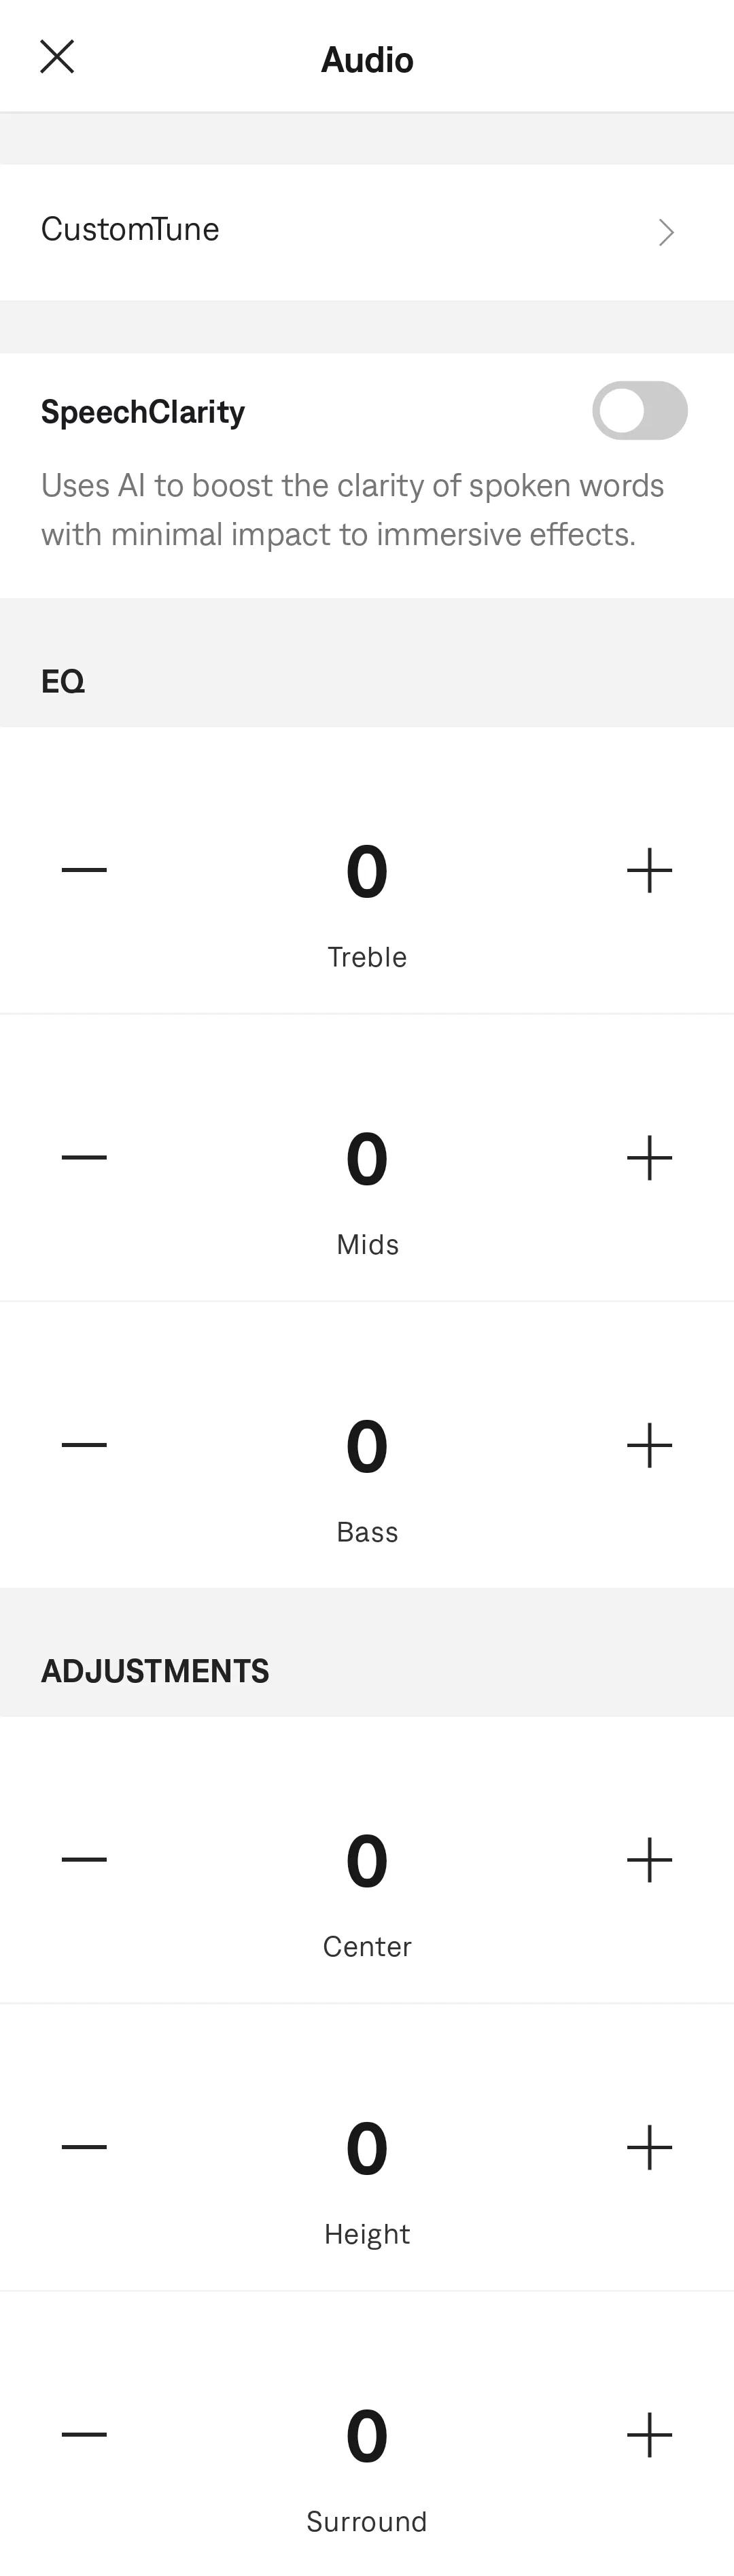Raise the Height channel level
This screenshot has width=734, height=2576.
649,2147
